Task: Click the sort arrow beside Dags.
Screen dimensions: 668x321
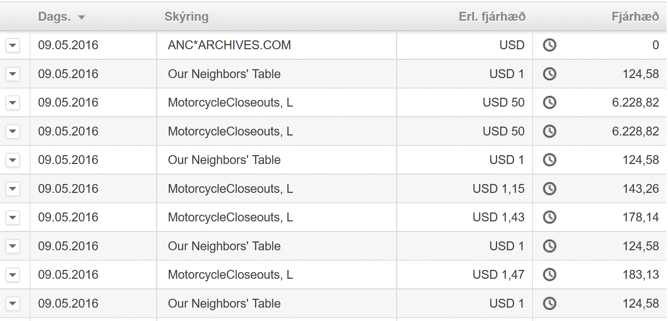Action: point(82,17)
